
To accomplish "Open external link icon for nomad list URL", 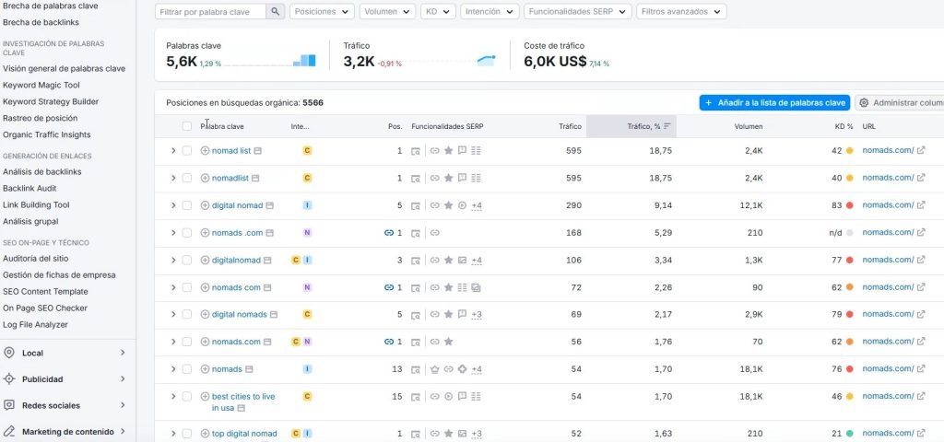I will tap(921, 150).
